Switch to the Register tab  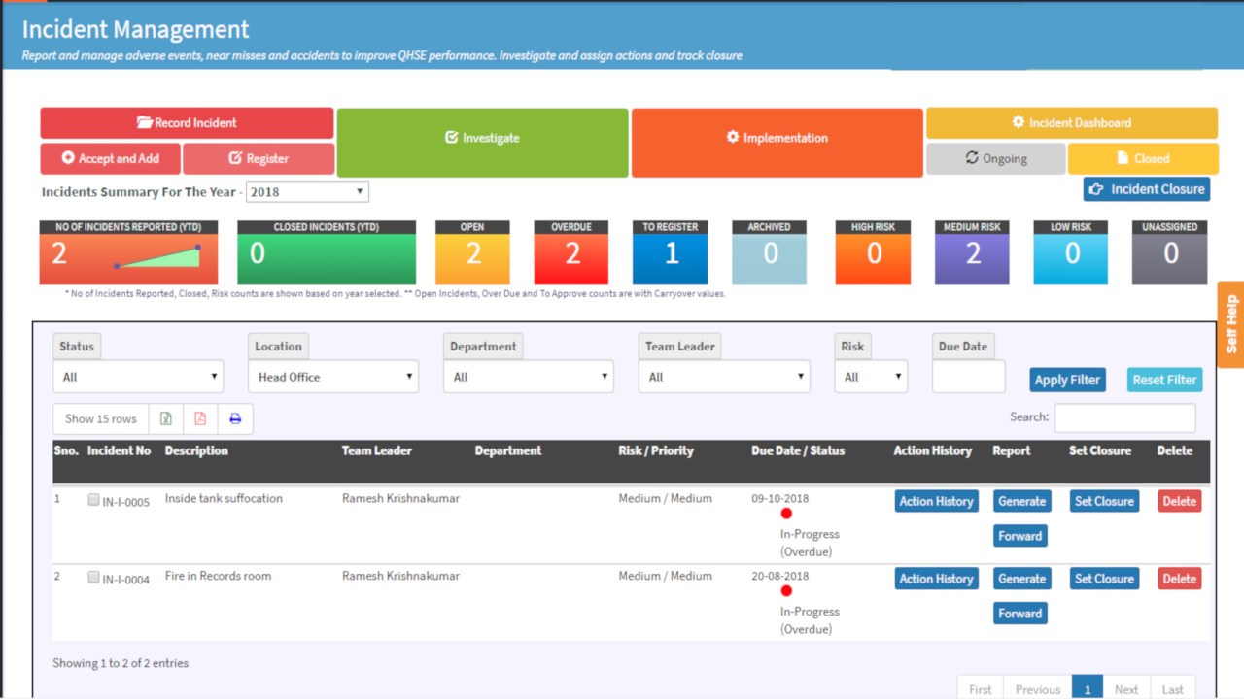[259, 157]
